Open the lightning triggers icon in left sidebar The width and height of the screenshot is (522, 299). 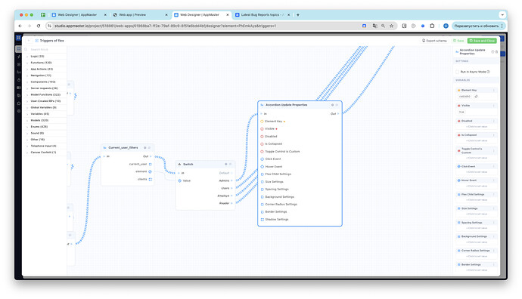tap(19, 57)
